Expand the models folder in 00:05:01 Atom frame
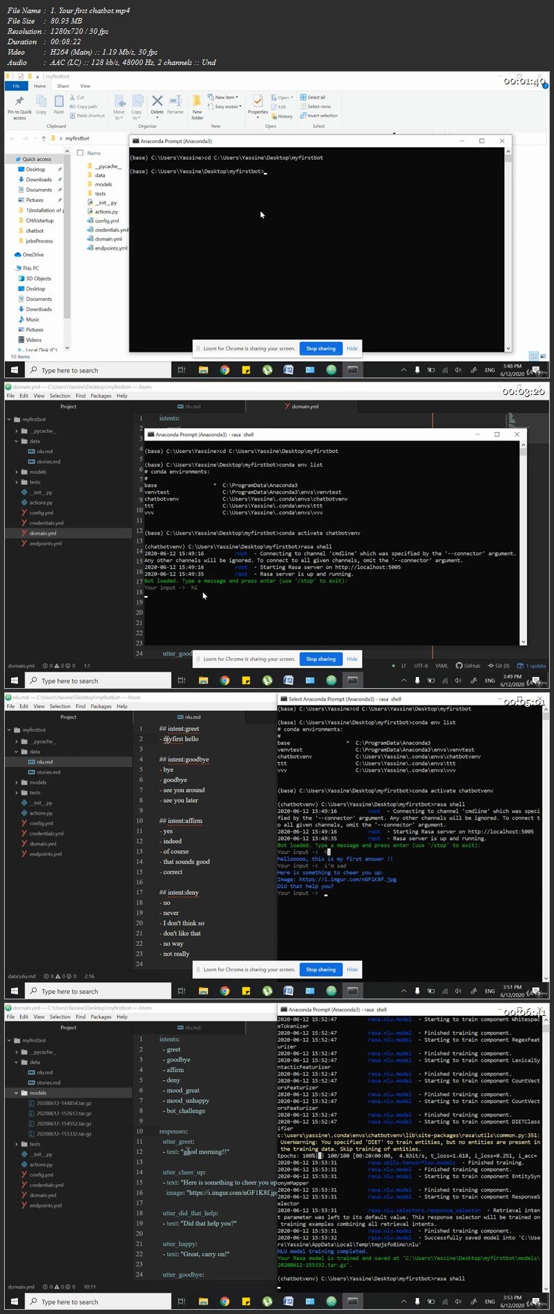554x1314 pixels. (17, 782)
